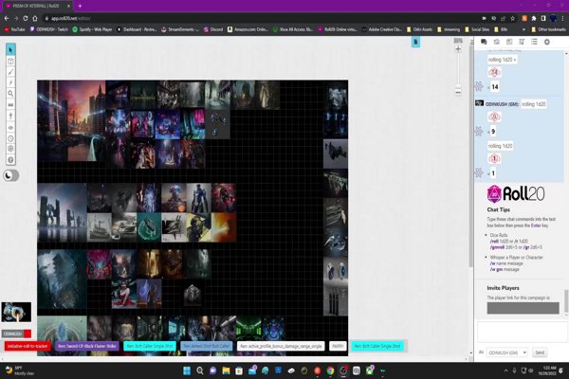Open the eye Darkness tool
Image resolution: width=569 pixels, height=379 pixels.
[x=10, y=127]
